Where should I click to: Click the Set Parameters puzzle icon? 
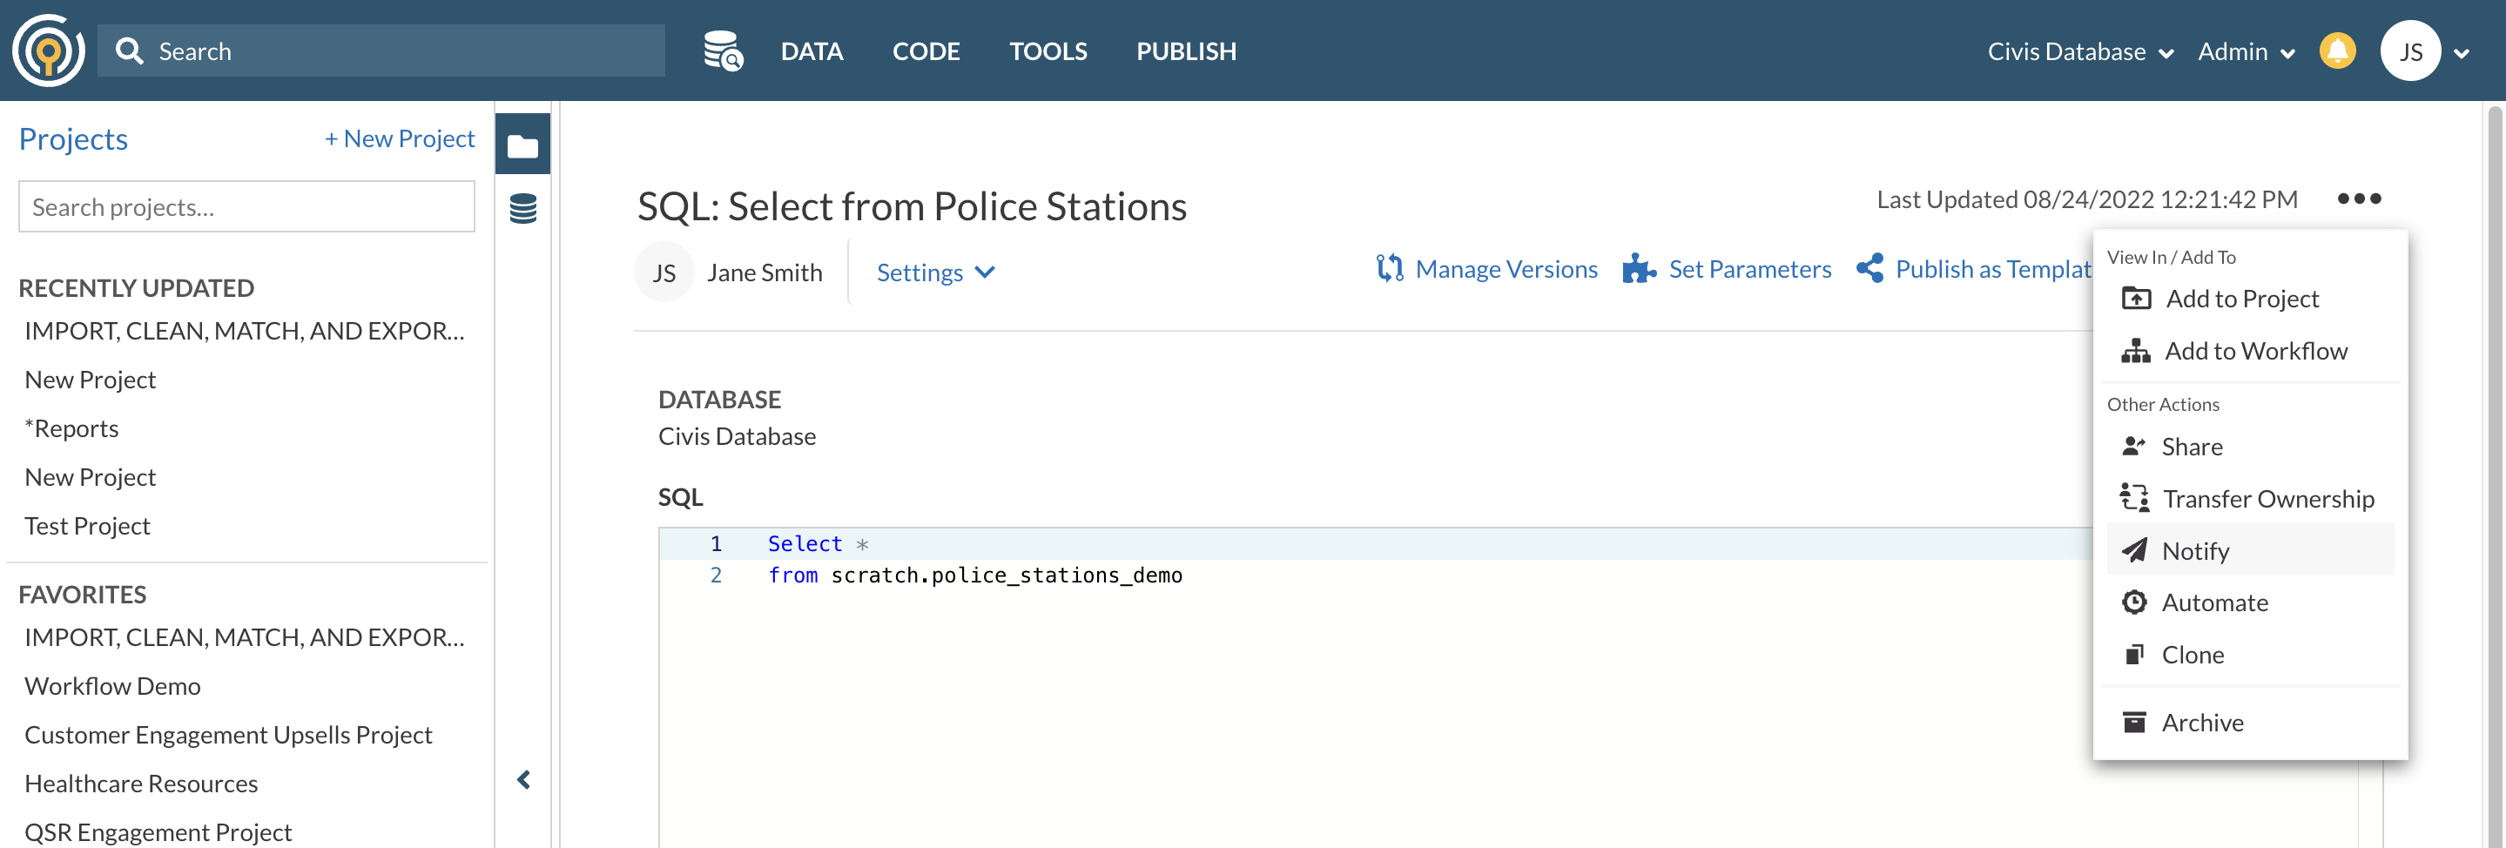pos(1638,268)
